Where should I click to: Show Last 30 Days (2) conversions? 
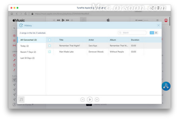coord(28,58)
